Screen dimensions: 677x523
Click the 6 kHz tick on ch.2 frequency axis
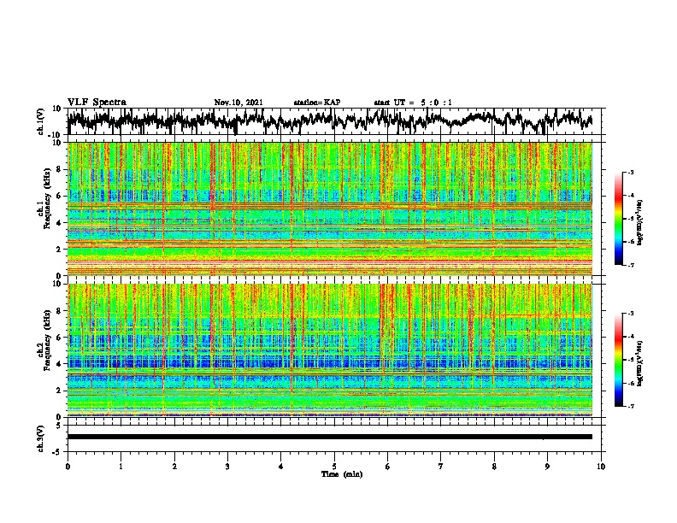pos(59,338)
